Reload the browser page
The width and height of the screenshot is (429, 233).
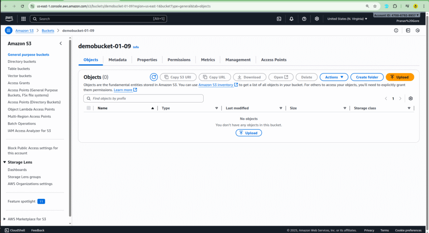tap(23, 6)
